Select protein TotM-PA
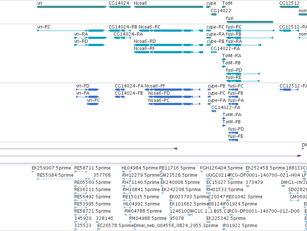Image resolution: width=307 pixels, height=231 pixels. point(224,118)
